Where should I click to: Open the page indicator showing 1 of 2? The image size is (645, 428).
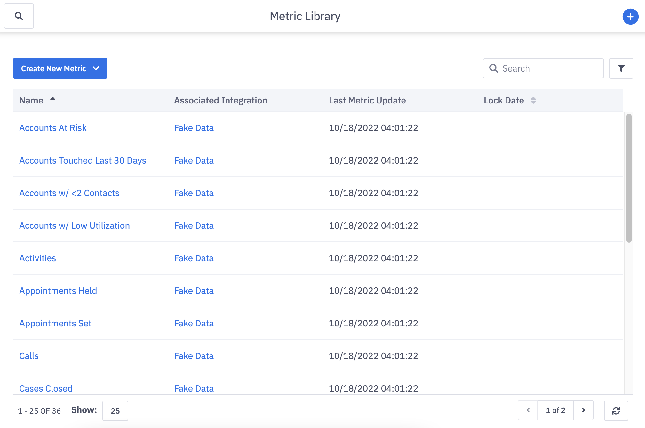556,410
